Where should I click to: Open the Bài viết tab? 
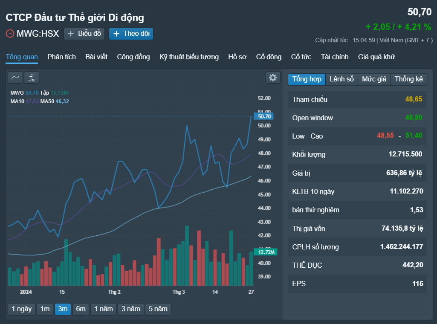[x=96, y=57]
